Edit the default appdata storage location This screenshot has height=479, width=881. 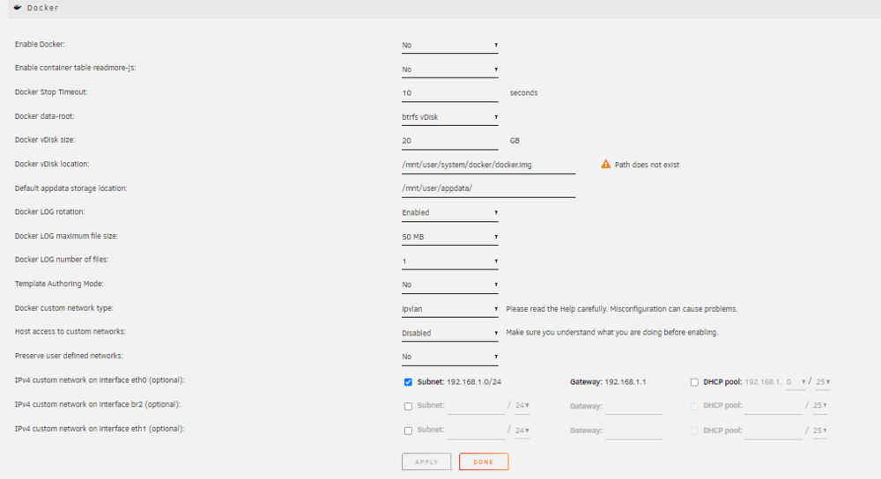point(488,188)
